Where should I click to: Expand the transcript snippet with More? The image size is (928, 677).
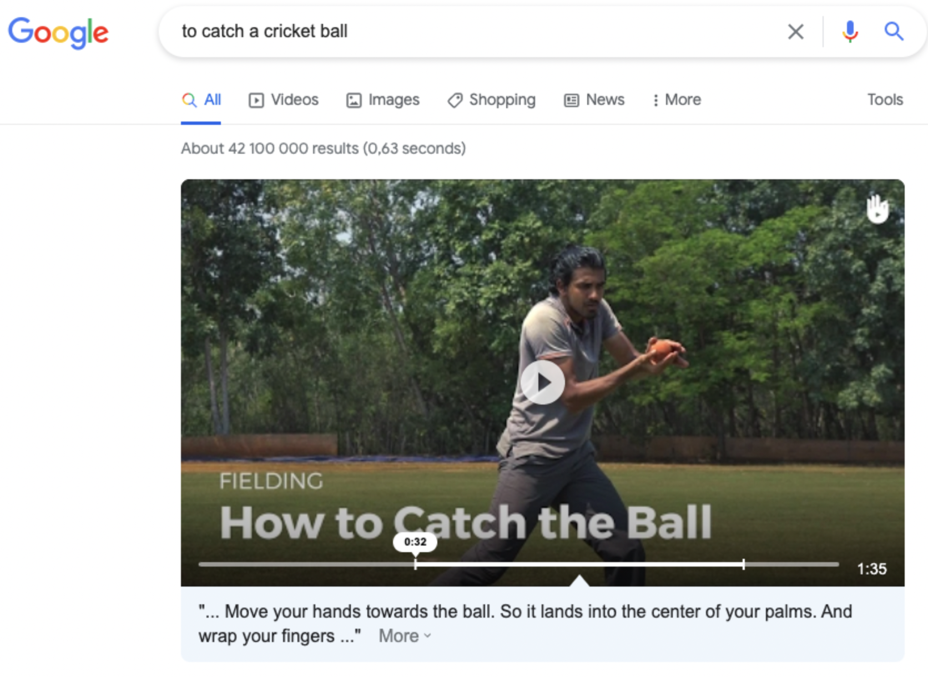pyautogui.click(x=405, y=636)
